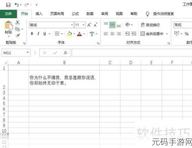Switch to the 开始 tab
The image size is (192, 148).
pyautogui.click(x=24, y=13)
